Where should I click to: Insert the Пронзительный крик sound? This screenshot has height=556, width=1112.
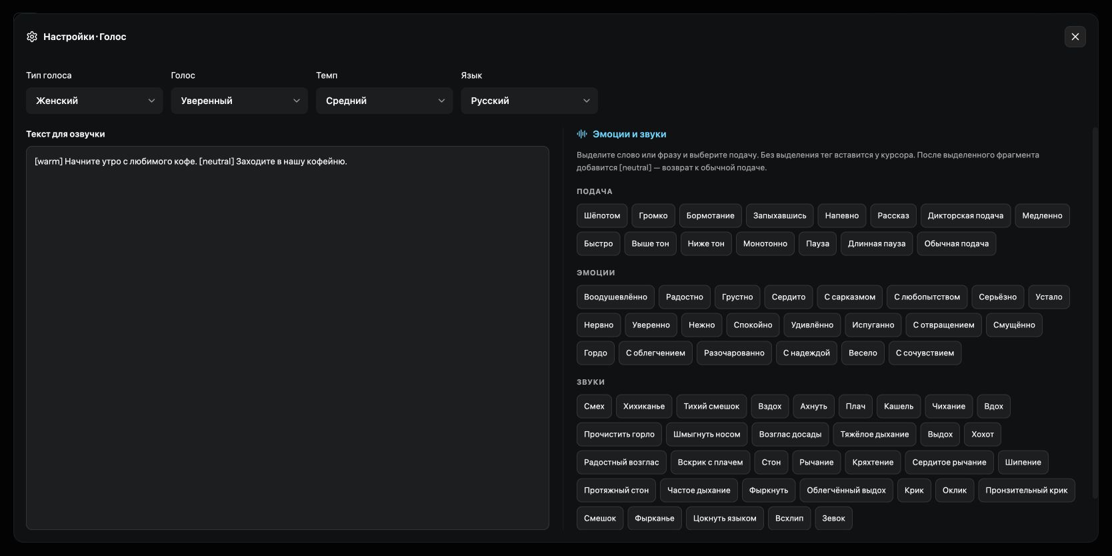[1027, 490]
